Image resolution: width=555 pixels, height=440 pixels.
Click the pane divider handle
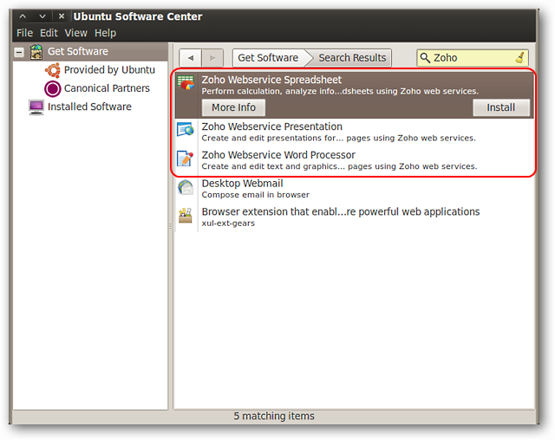point(171,226)
